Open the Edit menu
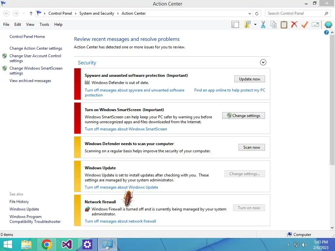 pyautogui.click(x=18, y=24)
